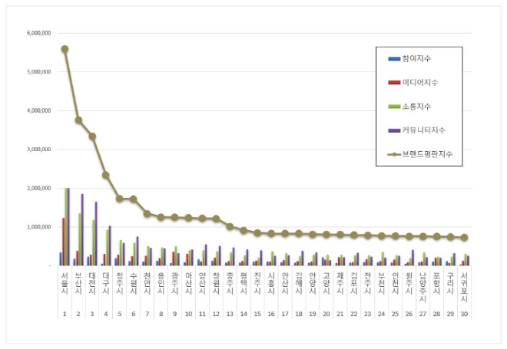
Task: Click the 부산시 data point on the line
Action: click(x=78, y=120)
